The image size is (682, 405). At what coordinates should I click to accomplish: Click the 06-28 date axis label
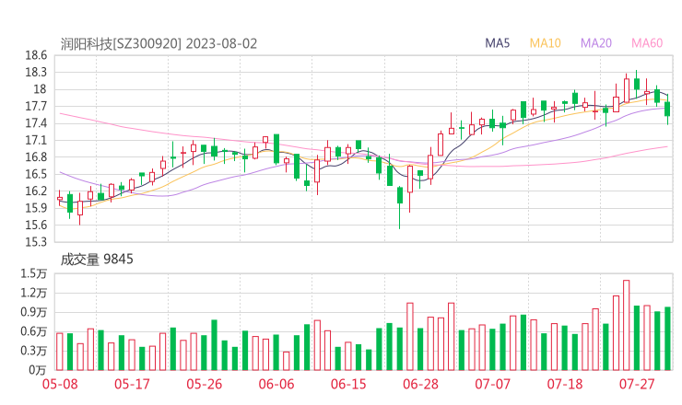coord(420,384)
